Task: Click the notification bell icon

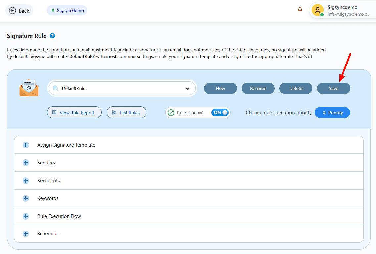Action: pyautogui.click(x=300, y=9)
